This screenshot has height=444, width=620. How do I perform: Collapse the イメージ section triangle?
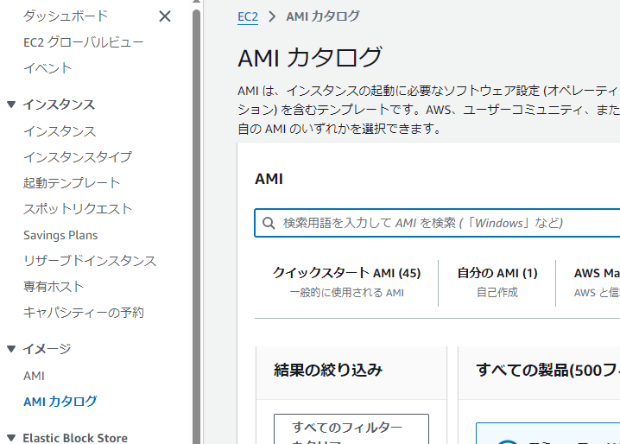click(11, 349)
